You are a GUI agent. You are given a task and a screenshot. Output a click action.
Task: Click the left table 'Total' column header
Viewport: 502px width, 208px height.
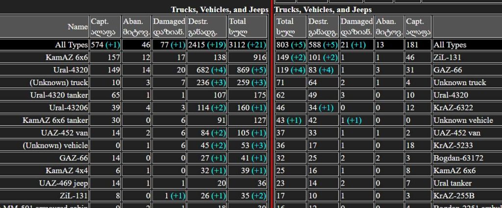click(248, 26)
